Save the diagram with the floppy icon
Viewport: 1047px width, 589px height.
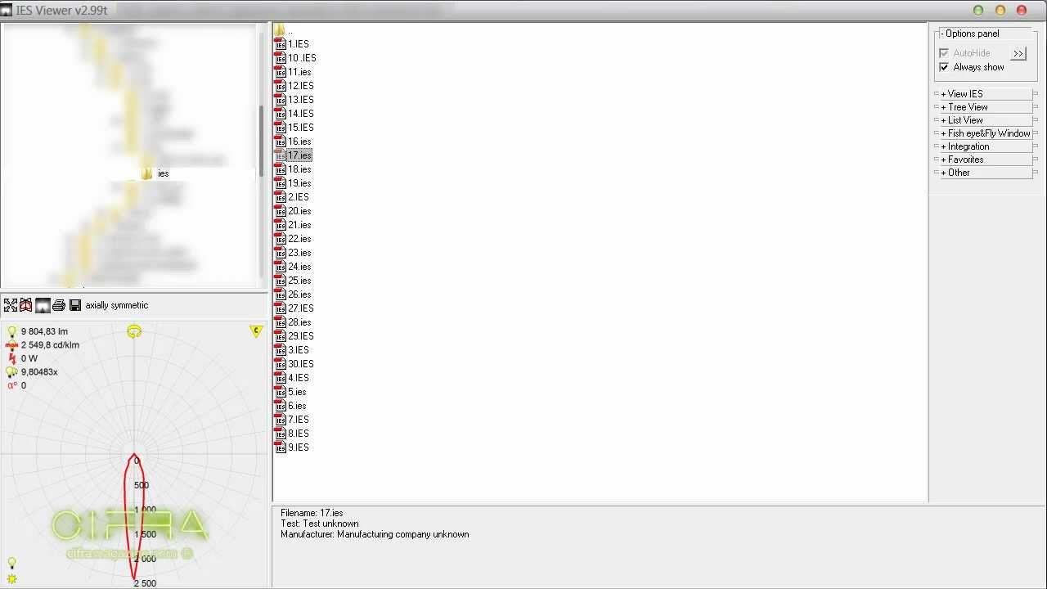coord(75,305)
